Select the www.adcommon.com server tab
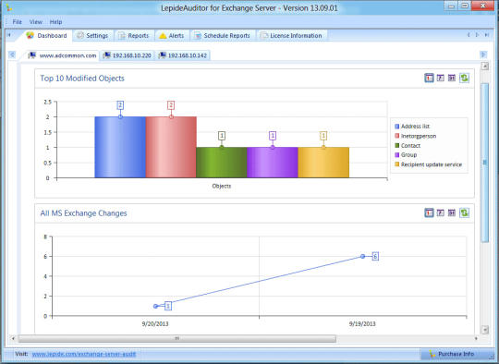 [x=63, y=55]
